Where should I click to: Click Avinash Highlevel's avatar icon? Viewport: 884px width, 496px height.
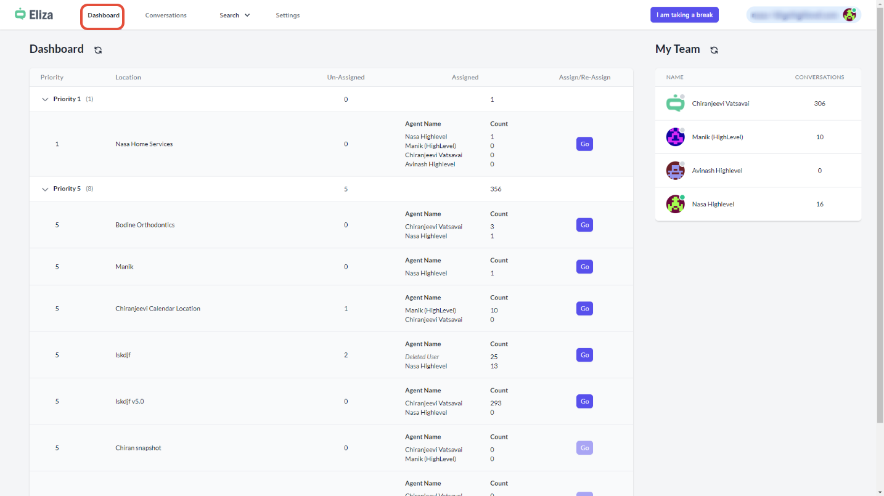tap(675, 171)
